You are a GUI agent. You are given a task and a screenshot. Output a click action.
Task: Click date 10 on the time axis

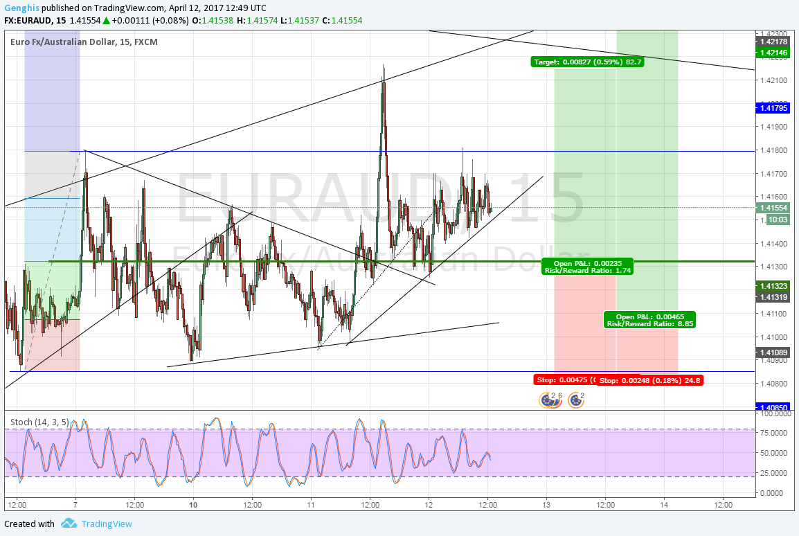point(193,505)
